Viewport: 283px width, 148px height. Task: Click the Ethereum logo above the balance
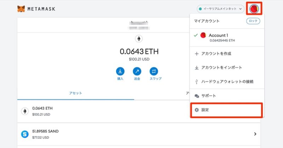tap(139, 39)
